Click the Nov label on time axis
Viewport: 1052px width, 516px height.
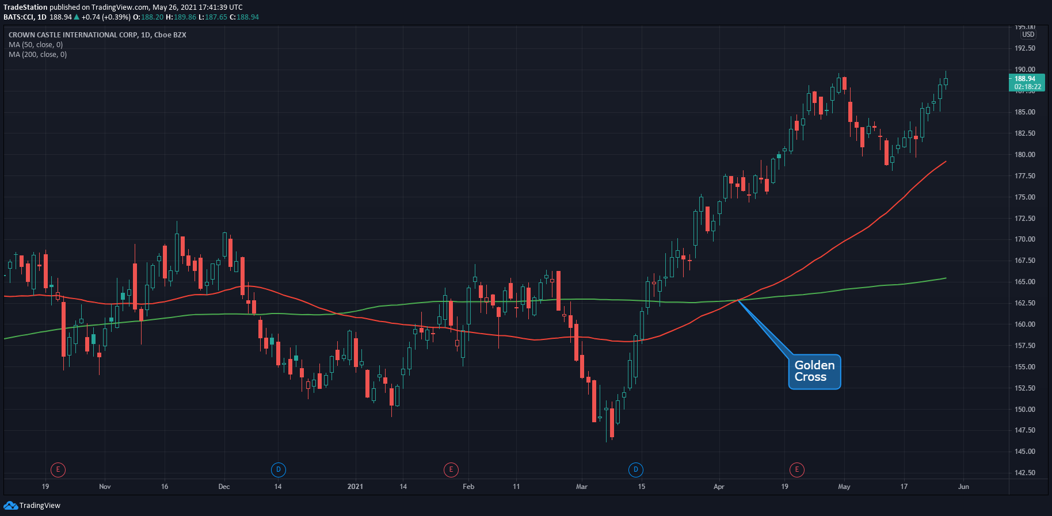105,486
